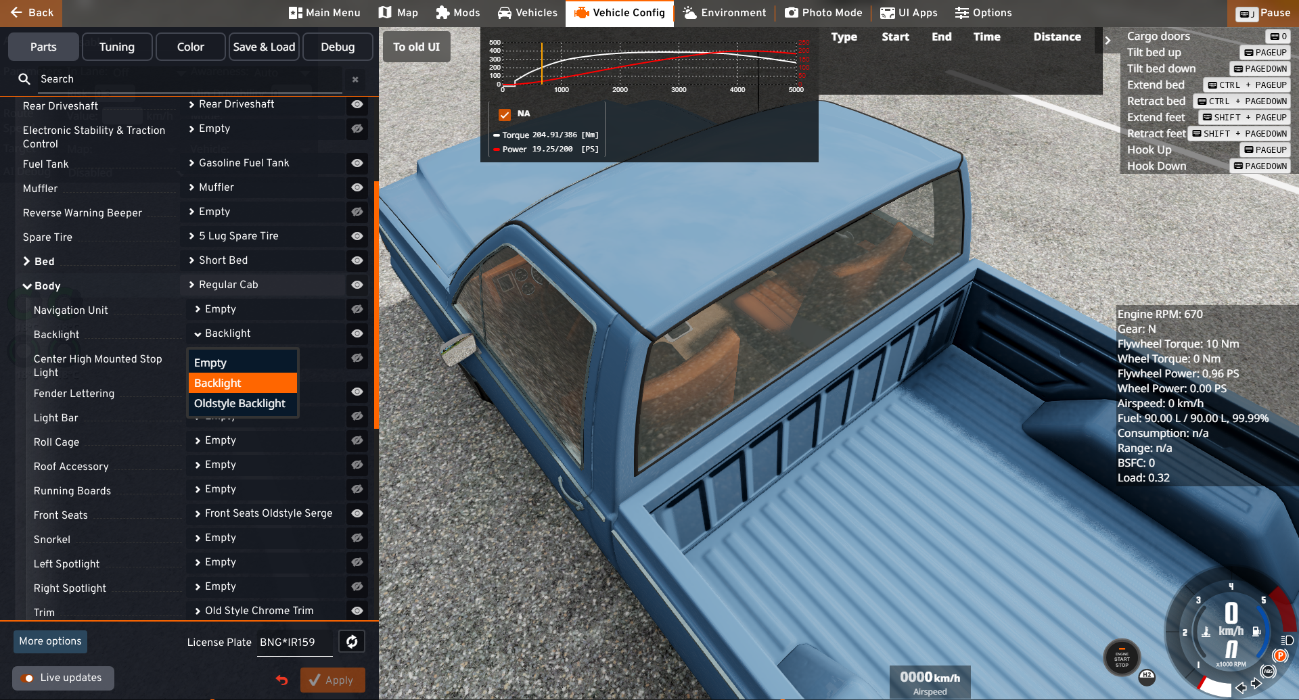Switch to the Tuning tab

(x=117, y=47)
